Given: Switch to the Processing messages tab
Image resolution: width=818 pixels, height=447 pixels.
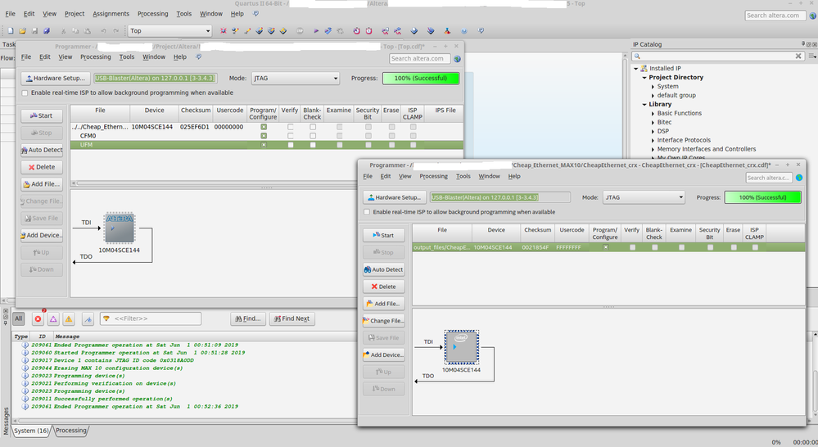Looking at the screenshot, I should [x=71, y=431].
